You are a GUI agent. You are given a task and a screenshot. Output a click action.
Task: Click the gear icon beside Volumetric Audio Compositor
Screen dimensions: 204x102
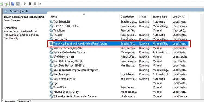pyautogui.click(x=51, y=96)
